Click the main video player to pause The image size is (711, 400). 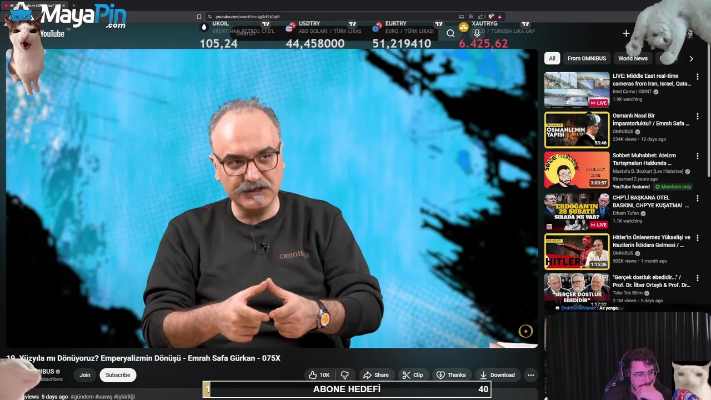tap(272, 198)
